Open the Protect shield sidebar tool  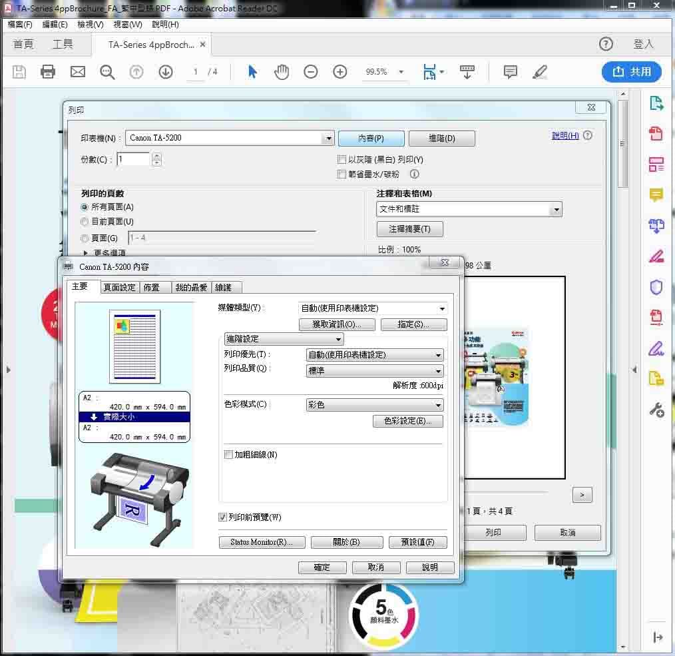[x=656, y=287]
